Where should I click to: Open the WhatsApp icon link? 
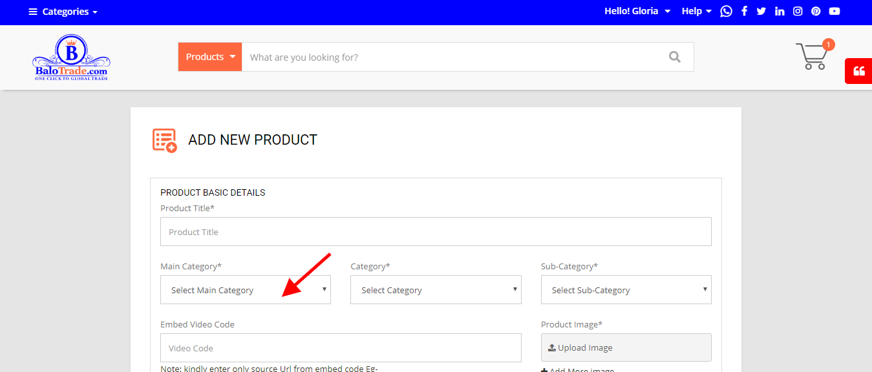[726, 11]
